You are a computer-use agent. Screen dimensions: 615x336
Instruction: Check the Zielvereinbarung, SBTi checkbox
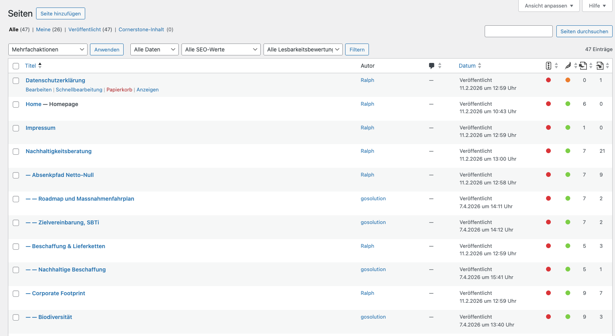[16, 223]
